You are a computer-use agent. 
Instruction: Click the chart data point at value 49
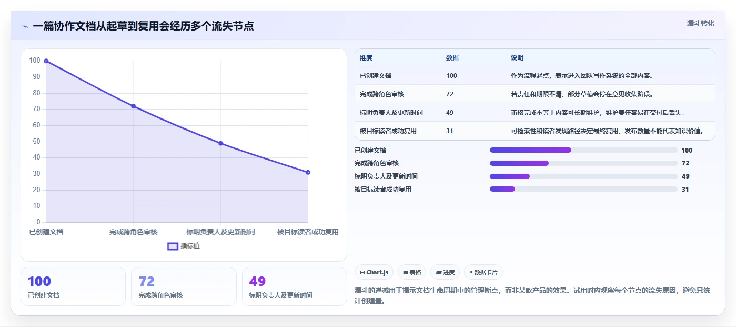(x=220, y=143)
